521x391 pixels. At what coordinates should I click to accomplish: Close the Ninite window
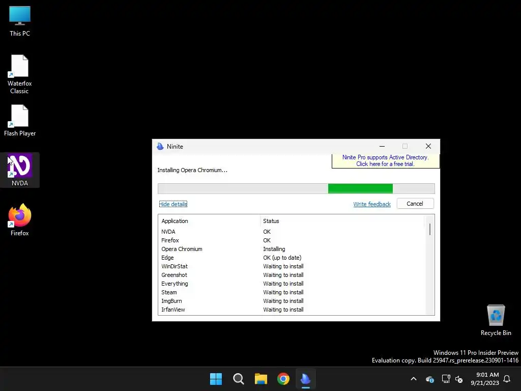(x=428, y=146)
